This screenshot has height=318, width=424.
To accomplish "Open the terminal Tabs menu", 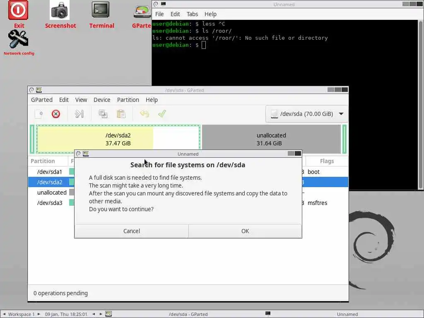I will point(192,14).
